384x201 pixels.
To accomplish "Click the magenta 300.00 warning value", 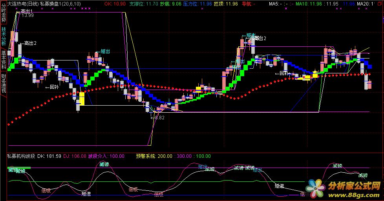I will [184, 156].
